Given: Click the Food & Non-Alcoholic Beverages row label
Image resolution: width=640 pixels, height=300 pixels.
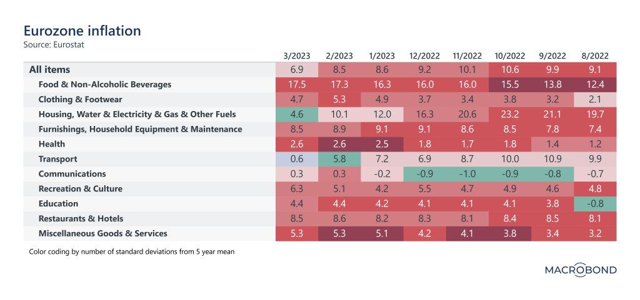Looking at the screenshot, I should 104,84.
